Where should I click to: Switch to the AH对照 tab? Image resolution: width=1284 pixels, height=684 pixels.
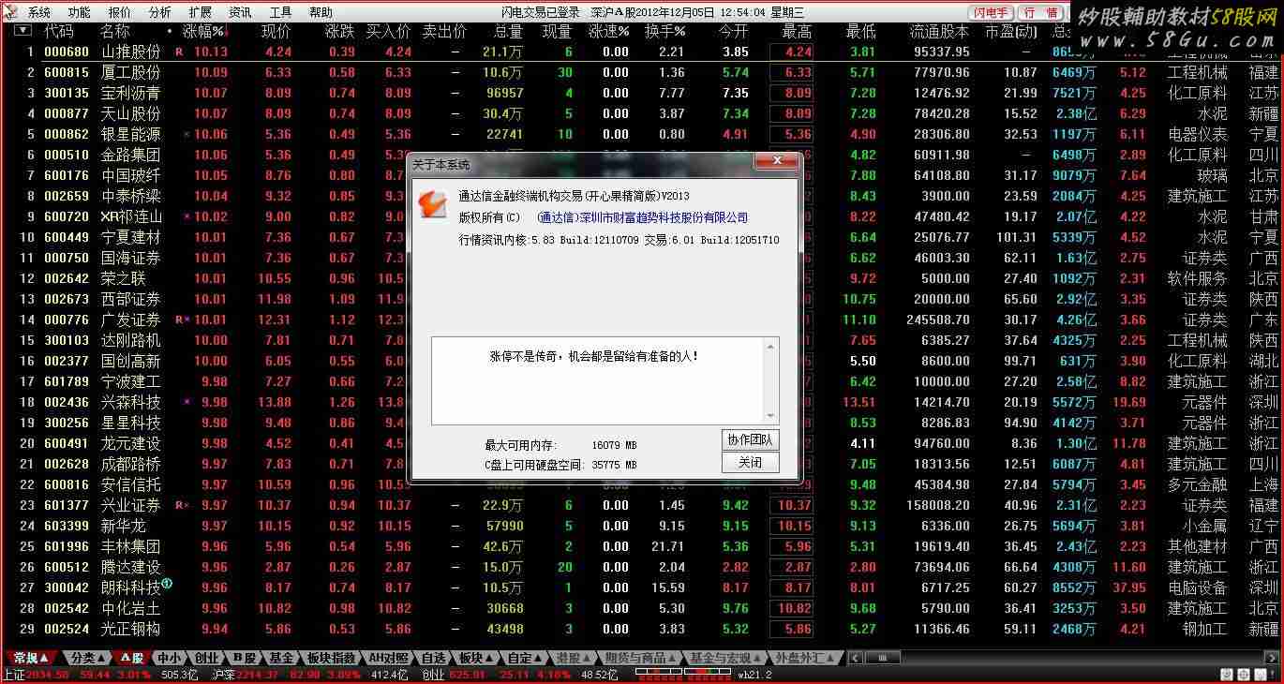(x=388, y=658)
